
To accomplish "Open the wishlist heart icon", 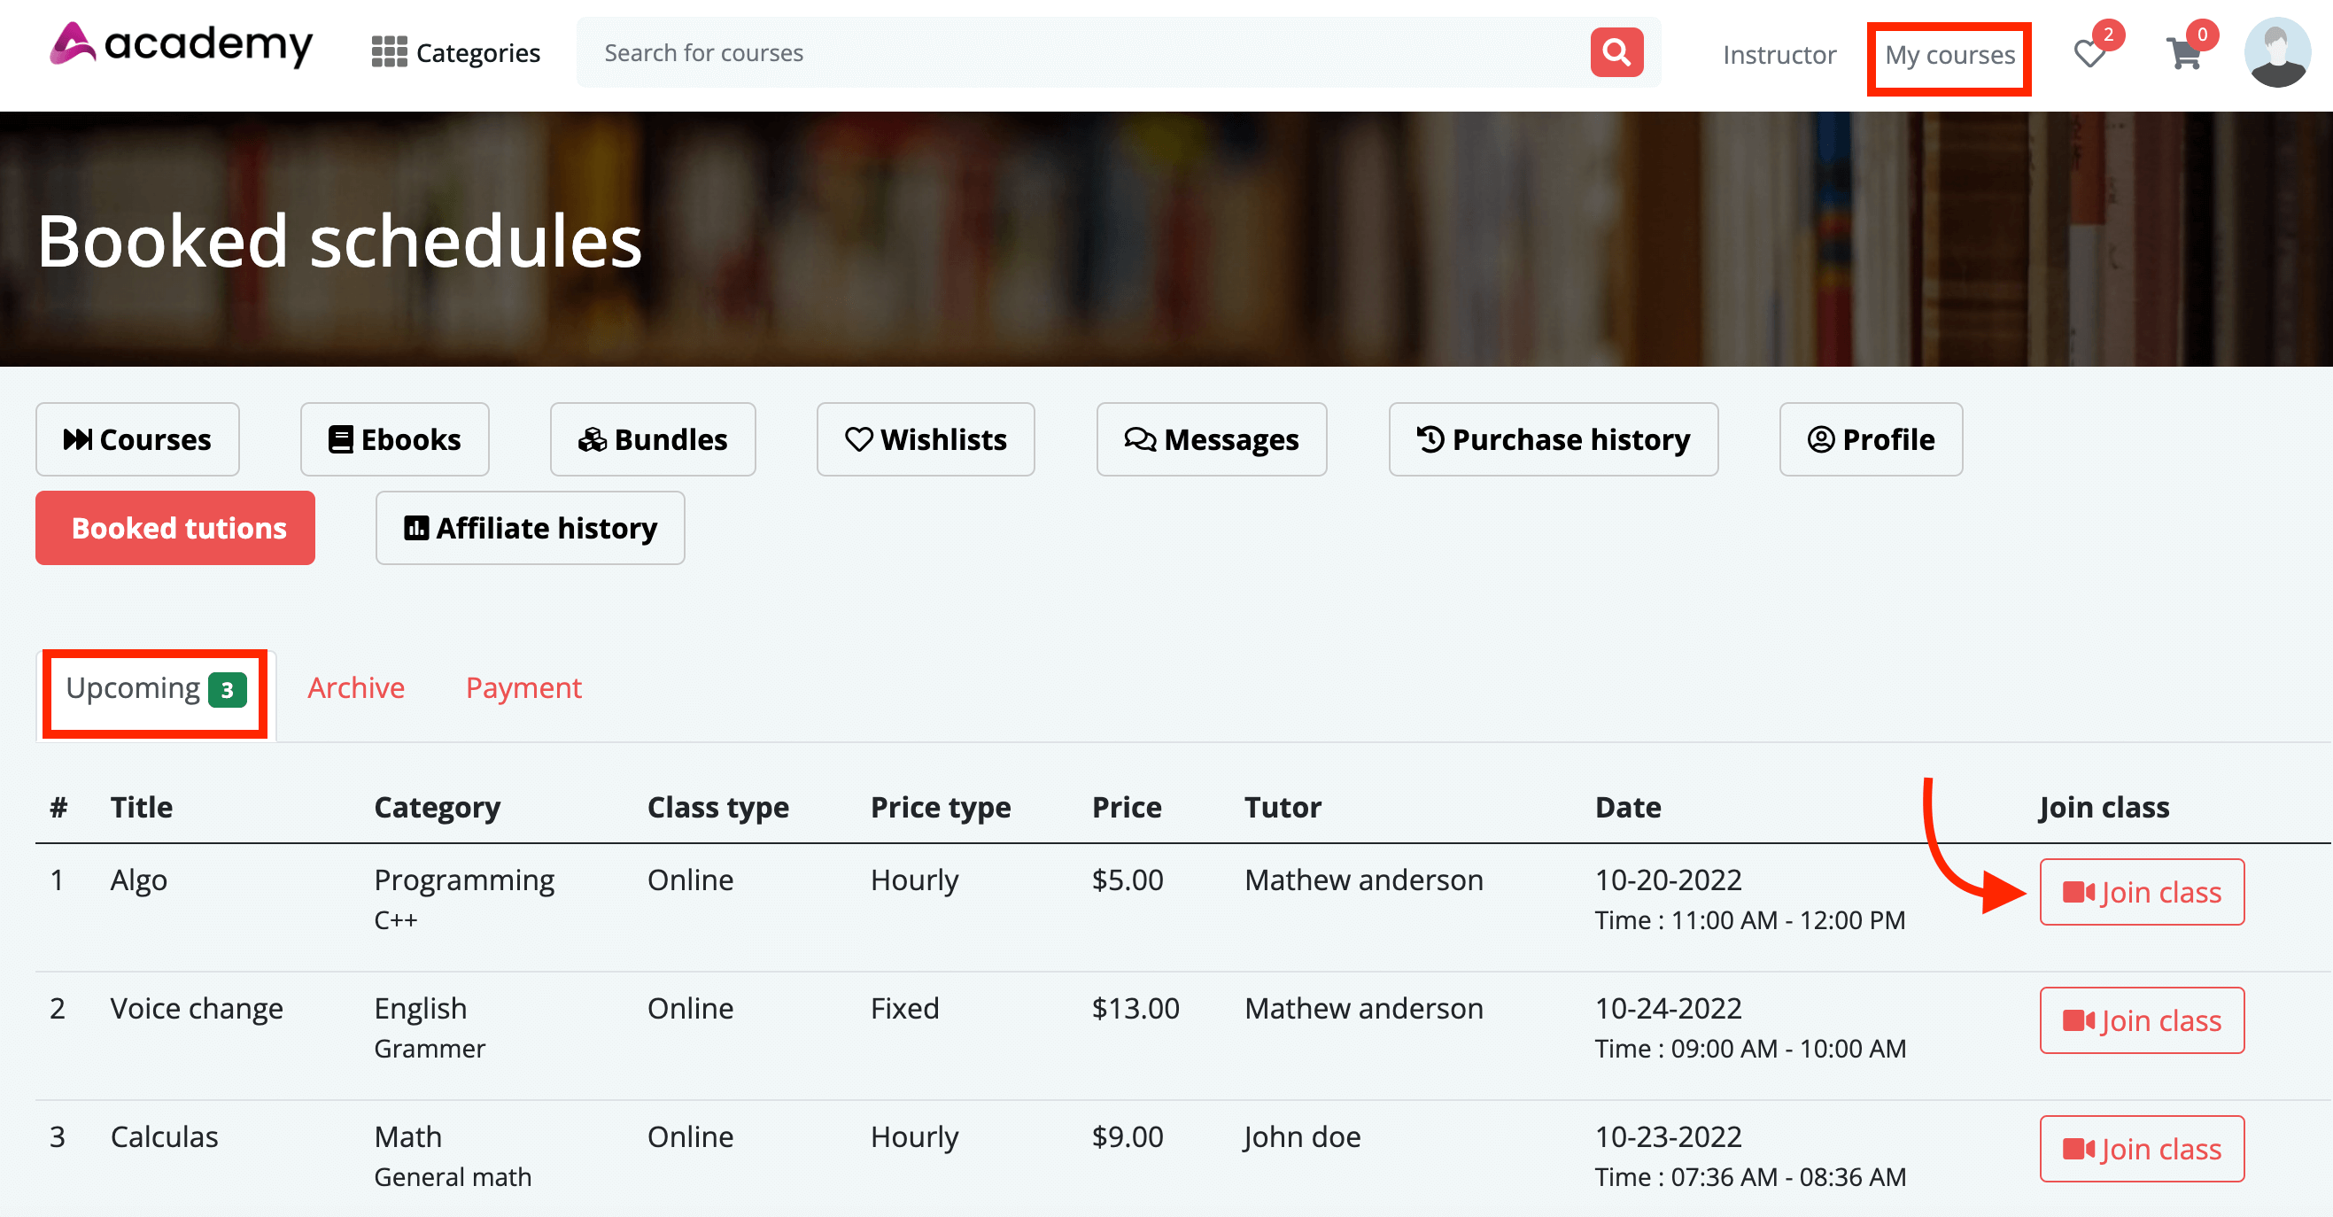I will point(2089,54).
